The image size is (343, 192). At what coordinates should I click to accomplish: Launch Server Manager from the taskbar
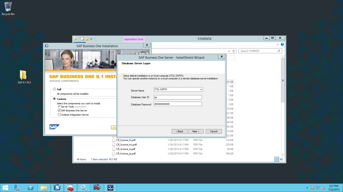coord(17,188)
